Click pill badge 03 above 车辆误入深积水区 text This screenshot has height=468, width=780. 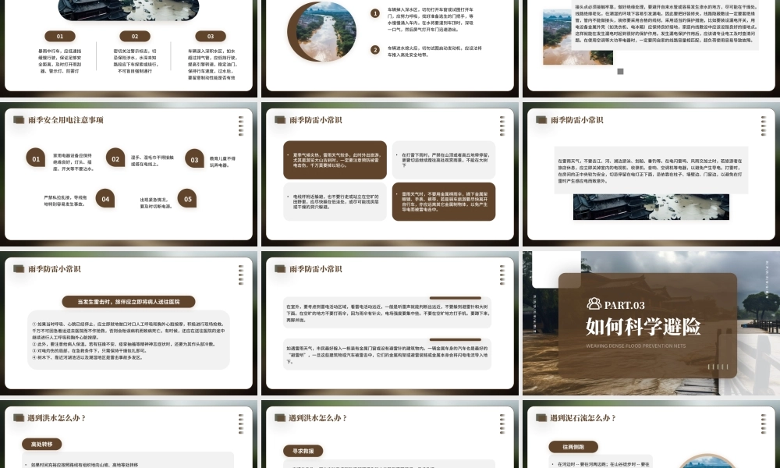(x=211, y=37)
